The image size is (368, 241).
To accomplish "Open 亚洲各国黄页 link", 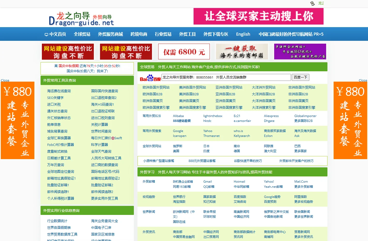I will tap(225, 101).
